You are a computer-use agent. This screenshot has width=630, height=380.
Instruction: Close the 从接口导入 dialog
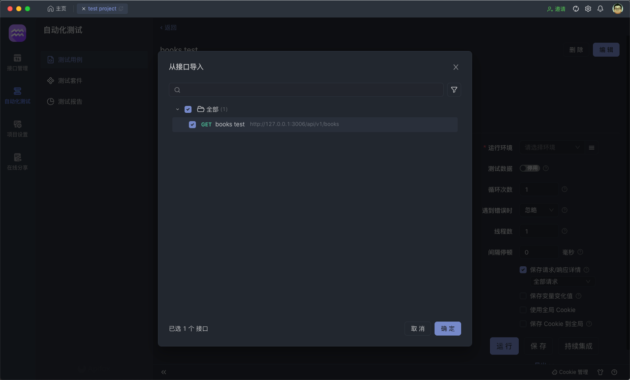[x=456, y=67]
